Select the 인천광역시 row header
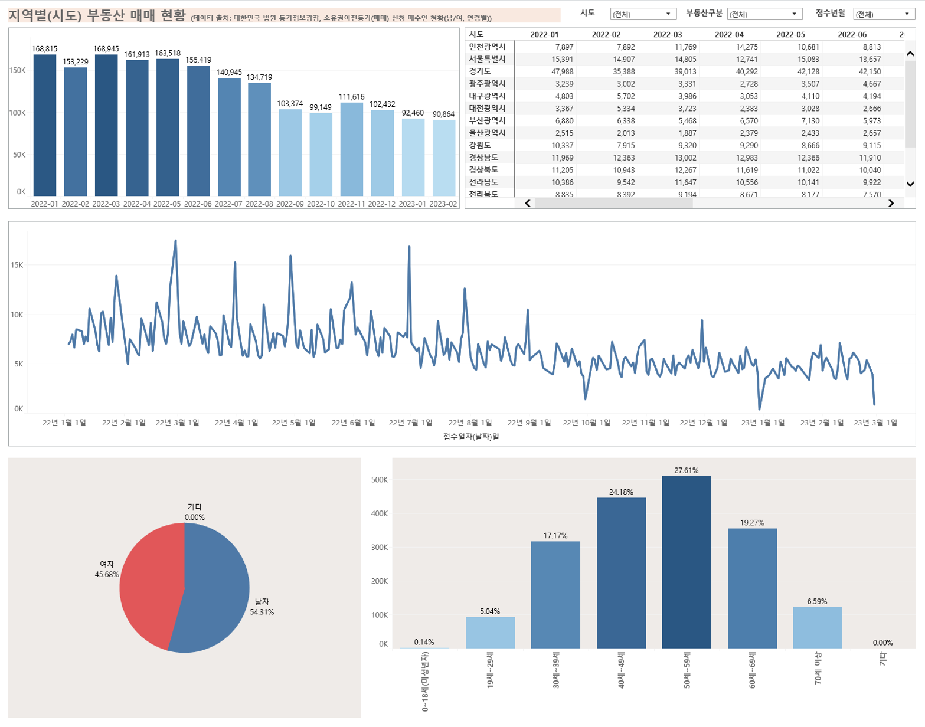The height and width of the screenshot is (727, 925). 488,47
